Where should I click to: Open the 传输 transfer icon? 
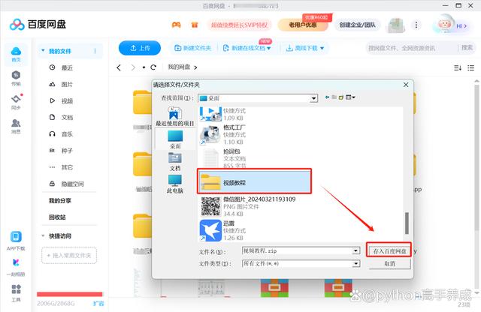16,78
